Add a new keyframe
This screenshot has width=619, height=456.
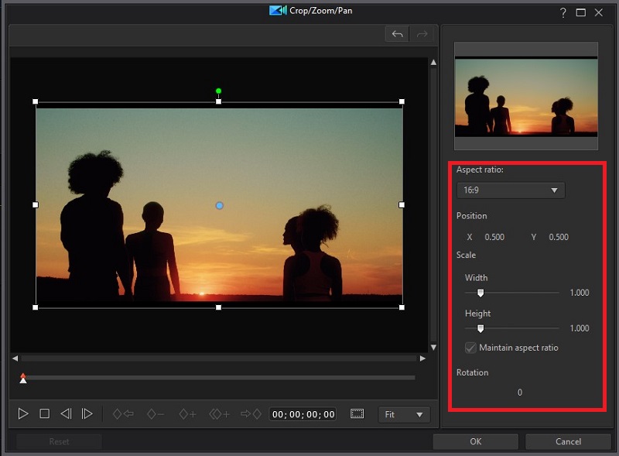coord(186,414)
